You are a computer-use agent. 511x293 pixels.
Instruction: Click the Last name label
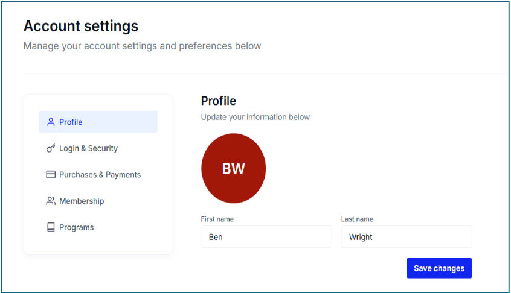[x=357, y=219]
